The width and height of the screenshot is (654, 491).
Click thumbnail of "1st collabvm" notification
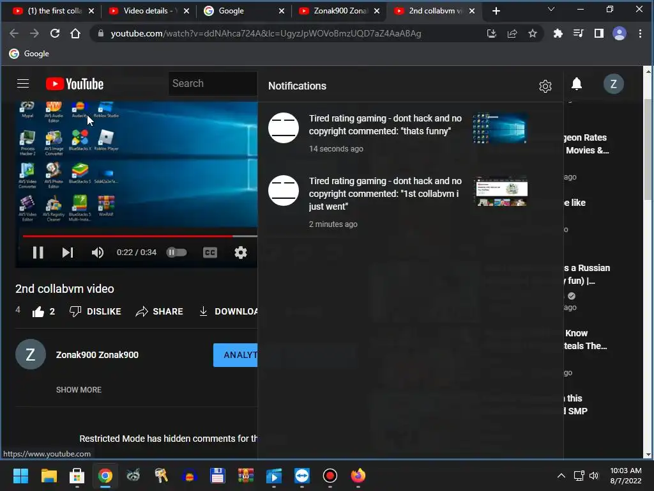501,191
